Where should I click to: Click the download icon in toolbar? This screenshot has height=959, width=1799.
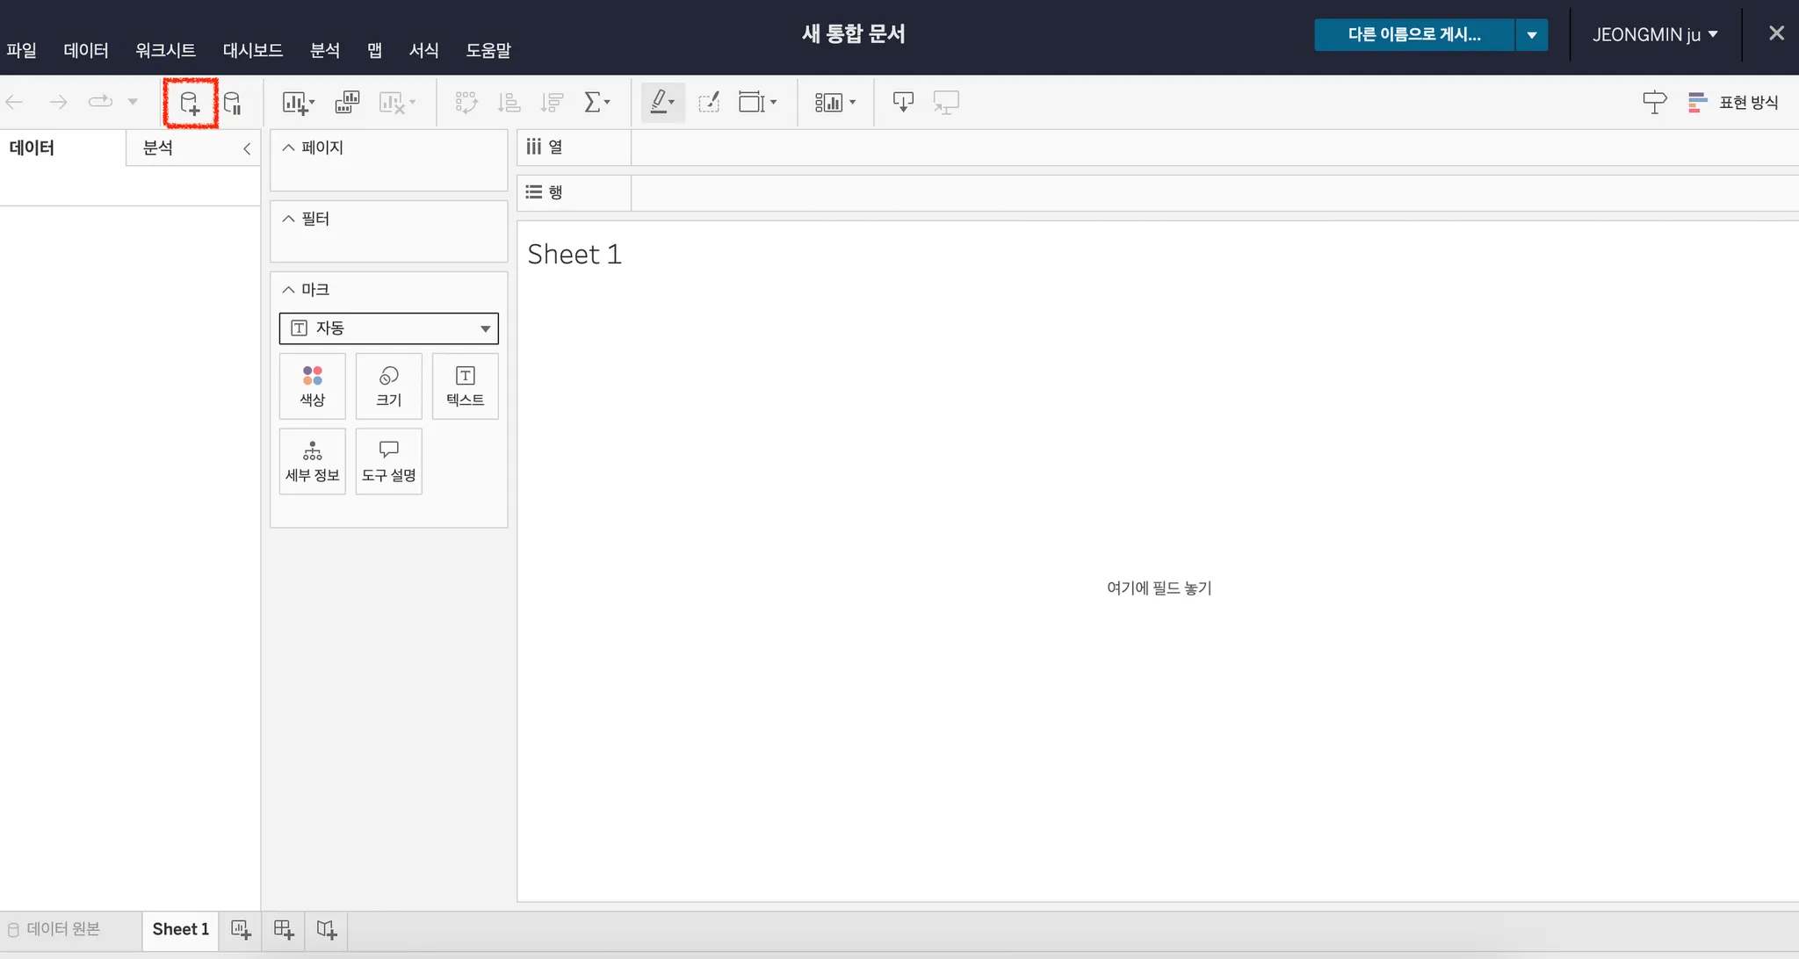coord(903,103)
